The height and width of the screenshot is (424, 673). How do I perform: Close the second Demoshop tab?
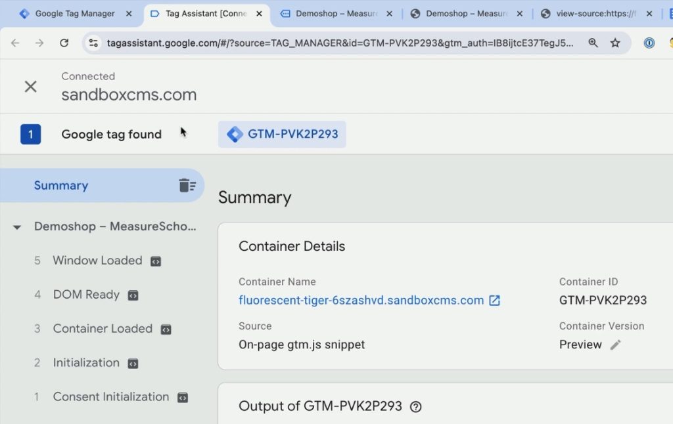pos(520,14)
